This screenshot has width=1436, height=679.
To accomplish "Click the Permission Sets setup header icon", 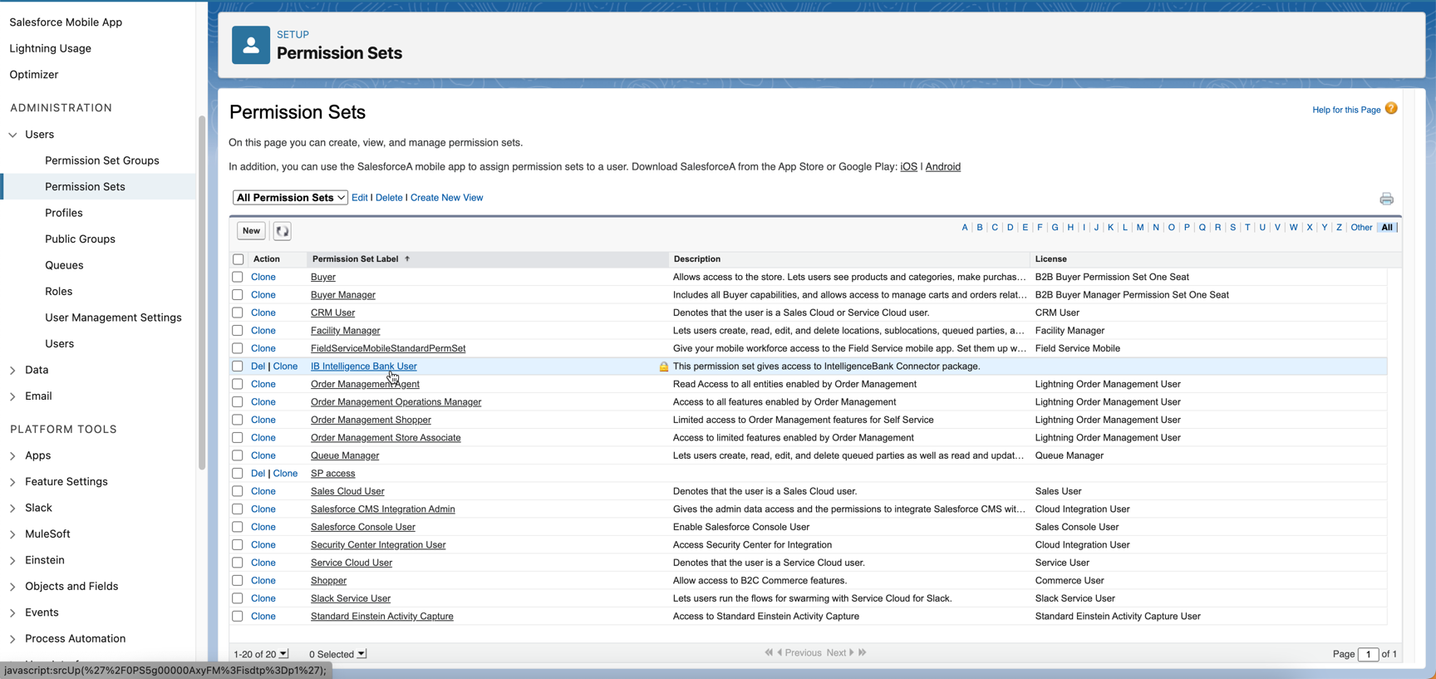I will click(x=251, y=45).
